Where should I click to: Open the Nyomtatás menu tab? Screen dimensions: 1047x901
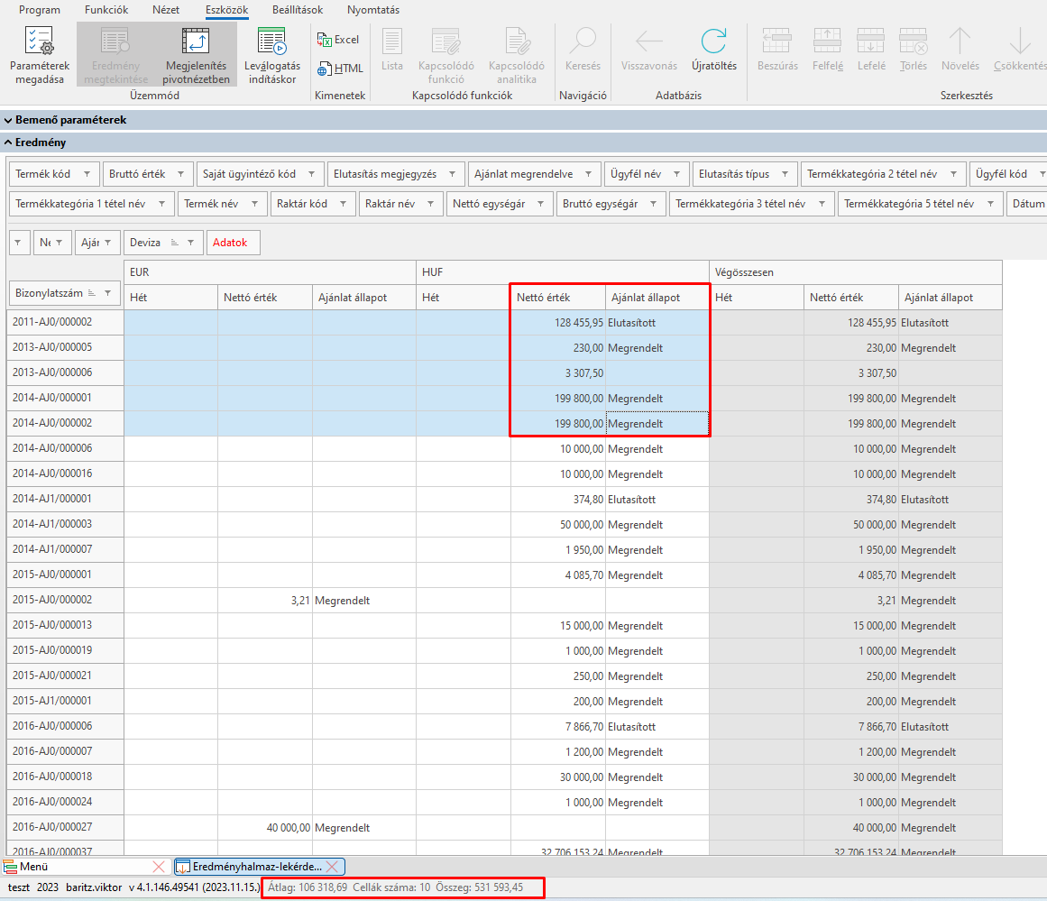pos(372,10)
